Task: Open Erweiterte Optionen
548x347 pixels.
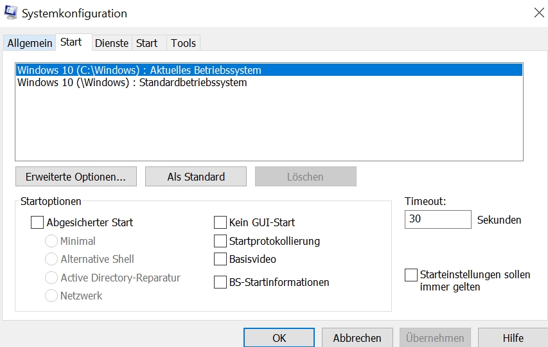Action: pos(76,177)
